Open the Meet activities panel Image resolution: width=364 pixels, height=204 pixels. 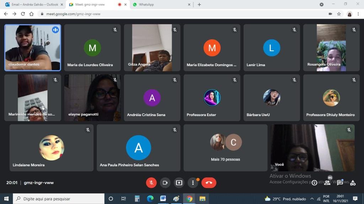coord(353,183)
